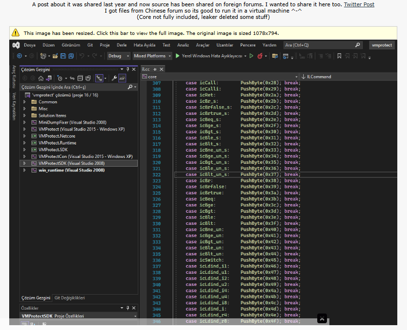Click the Araç Kutusu vertical side tab

point(14,77)
